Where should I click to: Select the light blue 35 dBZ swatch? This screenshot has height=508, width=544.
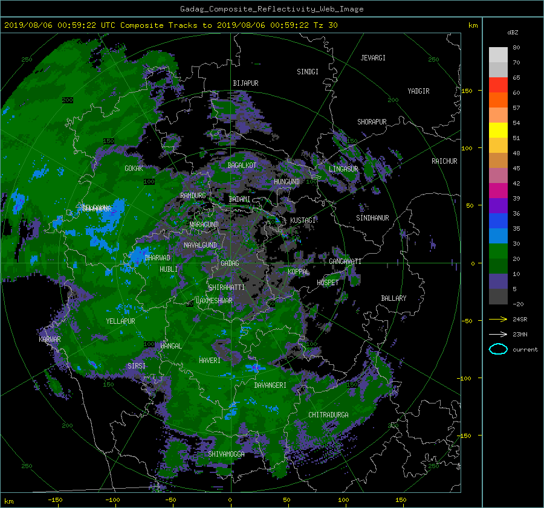coord(498,236)
